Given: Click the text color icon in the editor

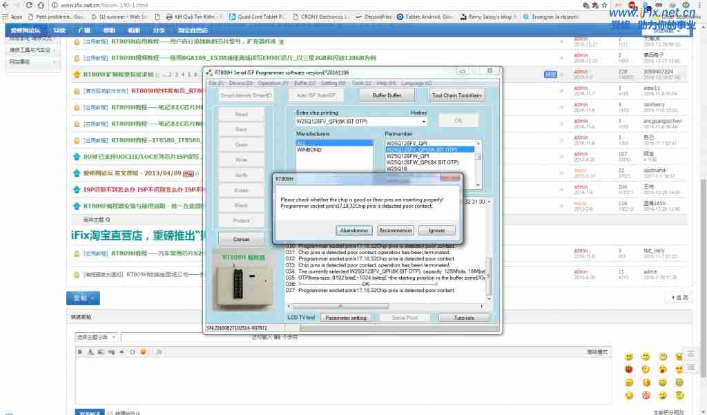Looking at the screenshot, I should [x=89, y=351].
